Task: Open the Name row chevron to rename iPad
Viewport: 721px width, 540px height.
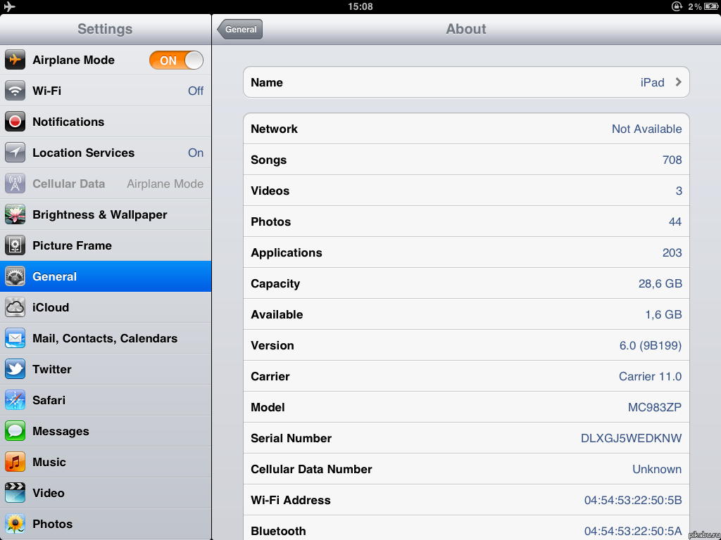Action: click(678, 82)
